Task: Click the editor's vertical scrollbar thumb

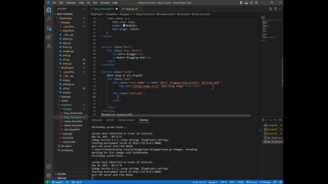Action: click(282, 72)
